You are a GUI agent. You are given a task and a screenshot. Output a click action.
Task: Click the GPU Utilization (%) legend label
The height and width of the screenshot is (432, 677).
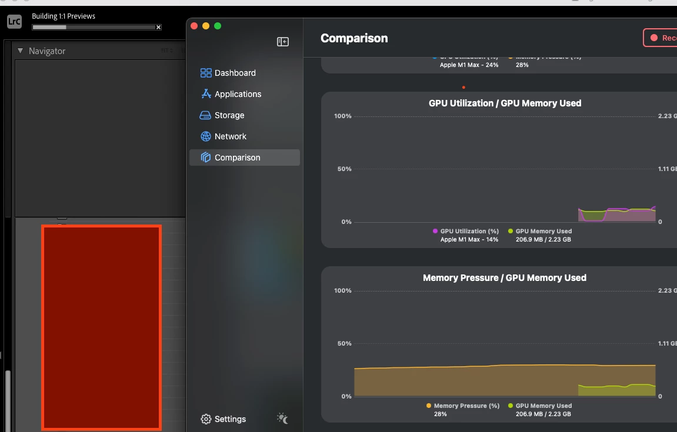(x=469, y=232)
